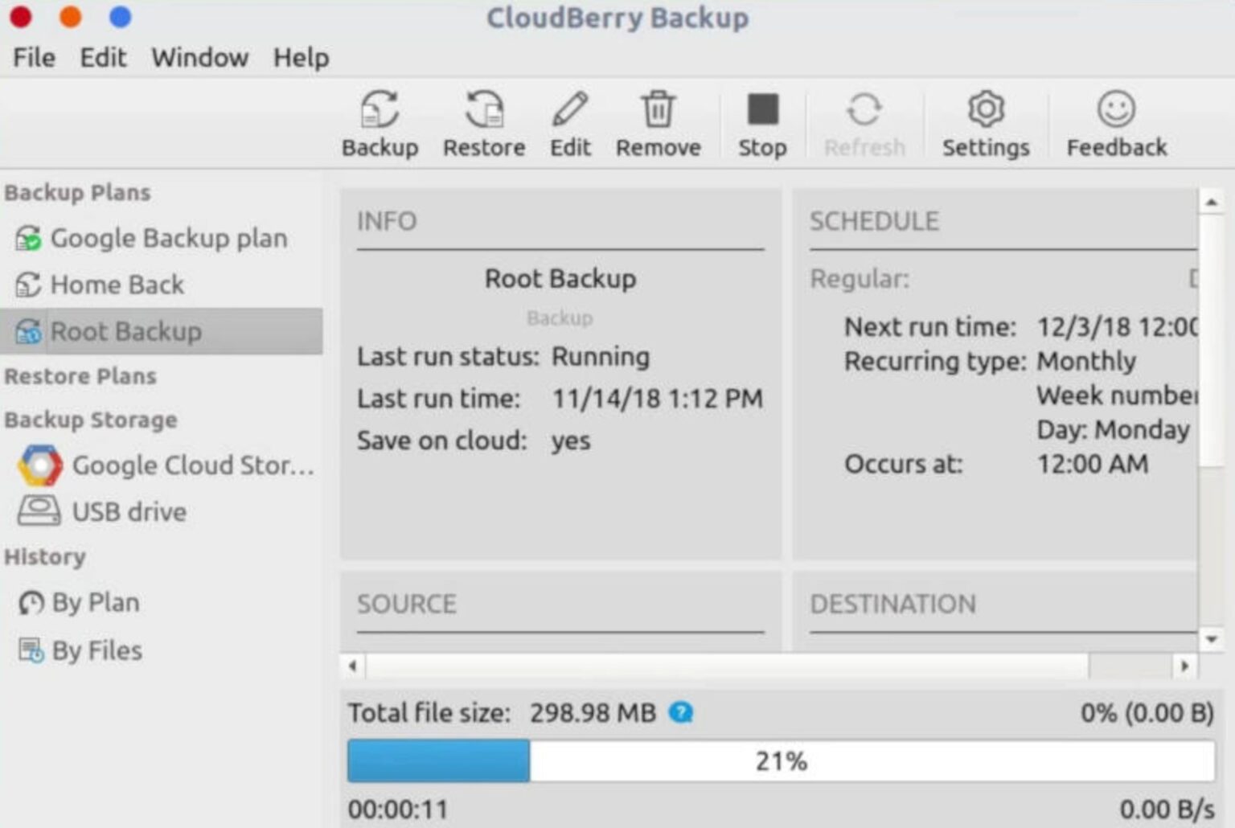Select the Google Backup plan
Image resolution: width=1235 pixels, height=828 pixels.
(168, 238)
